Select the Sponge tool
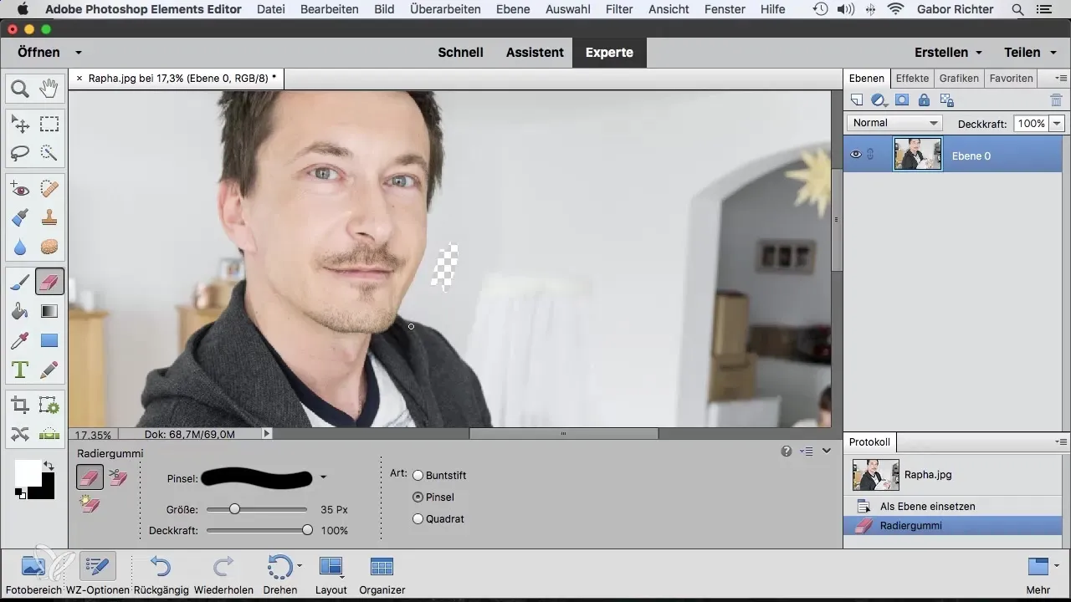This screenshot has height=602, width=1071. coord(49,247)
